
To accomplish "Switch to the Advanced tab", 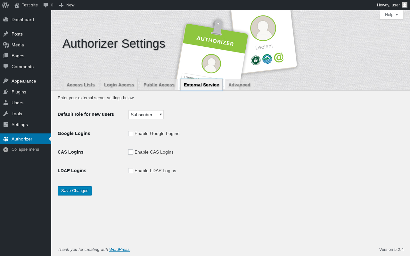I will 239,85.
